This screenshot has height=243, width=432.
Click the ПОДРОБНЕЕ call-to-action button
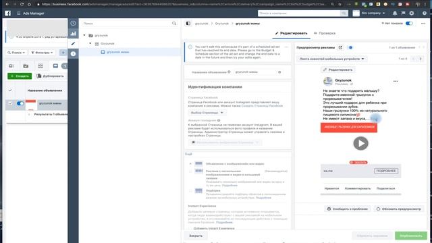tap(386, 171)
